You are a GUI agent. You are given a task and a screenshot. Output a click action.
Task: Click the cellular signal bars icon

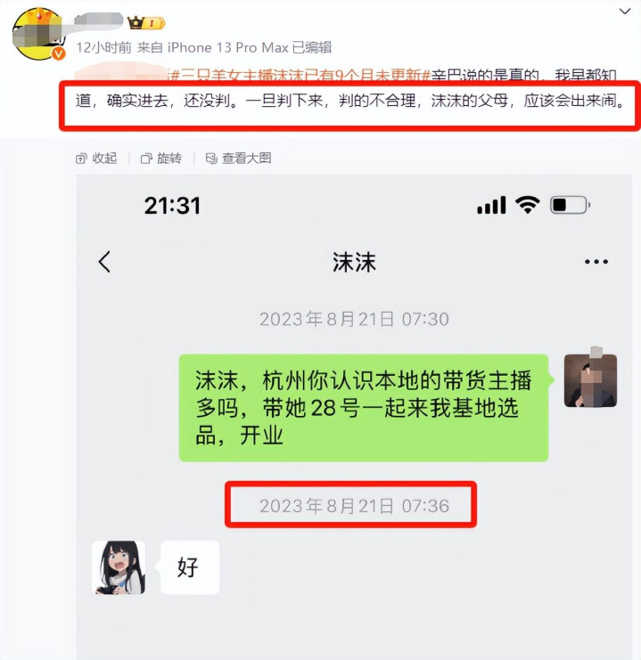(x=491, y=205)
